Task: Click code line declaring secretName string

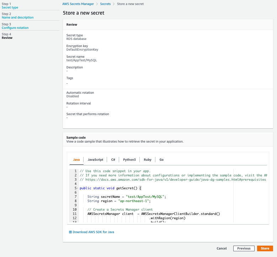Action: 127,197
